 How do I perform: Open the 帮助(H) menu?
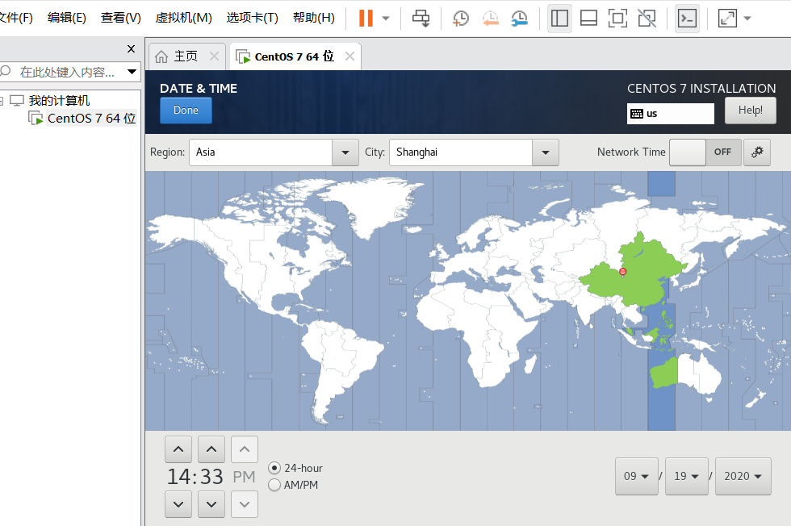(314, 18)
